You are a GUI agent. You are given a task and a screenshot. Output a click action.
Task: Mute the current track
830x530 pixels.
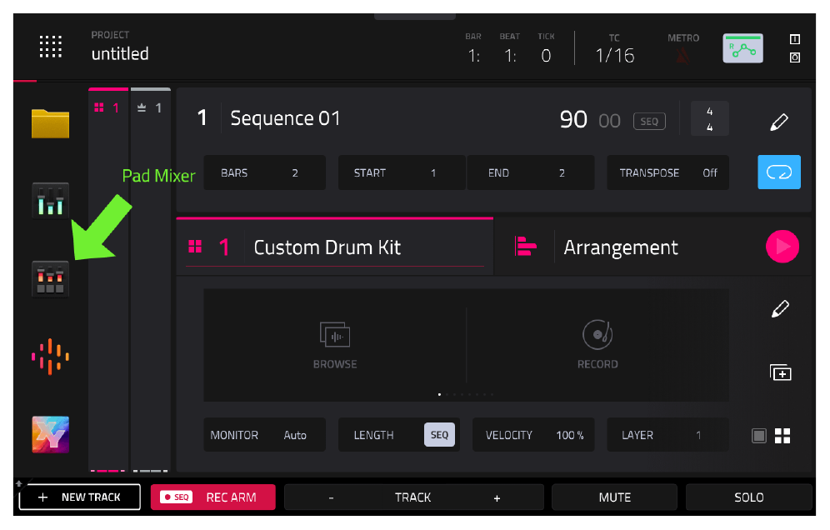[614, 497]
